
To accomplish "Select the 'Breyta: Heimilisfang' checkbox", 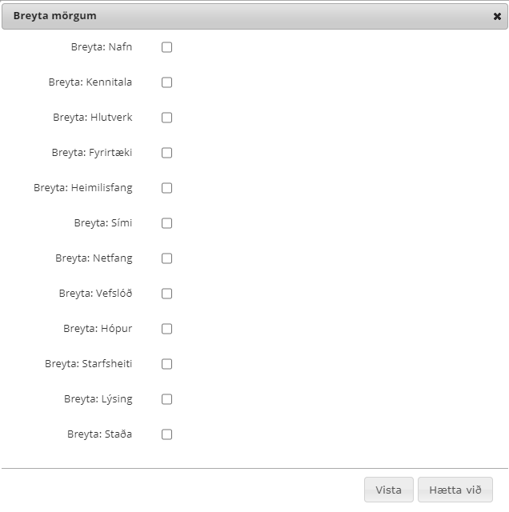I will pyautogui.click(x=166, y=188).
